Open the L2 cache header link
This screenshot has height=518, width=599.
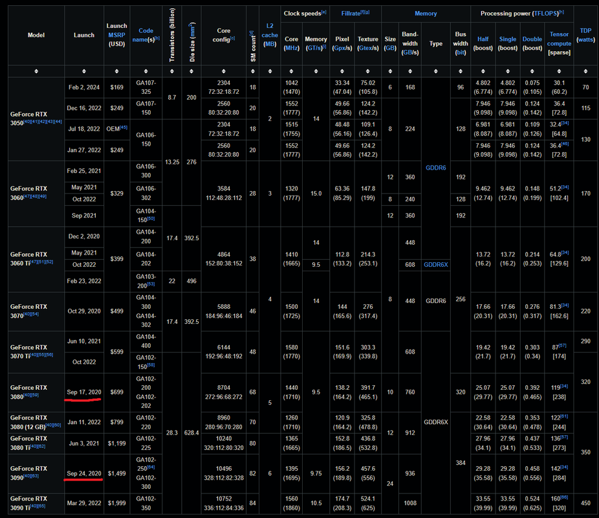(x=270, y=30)
